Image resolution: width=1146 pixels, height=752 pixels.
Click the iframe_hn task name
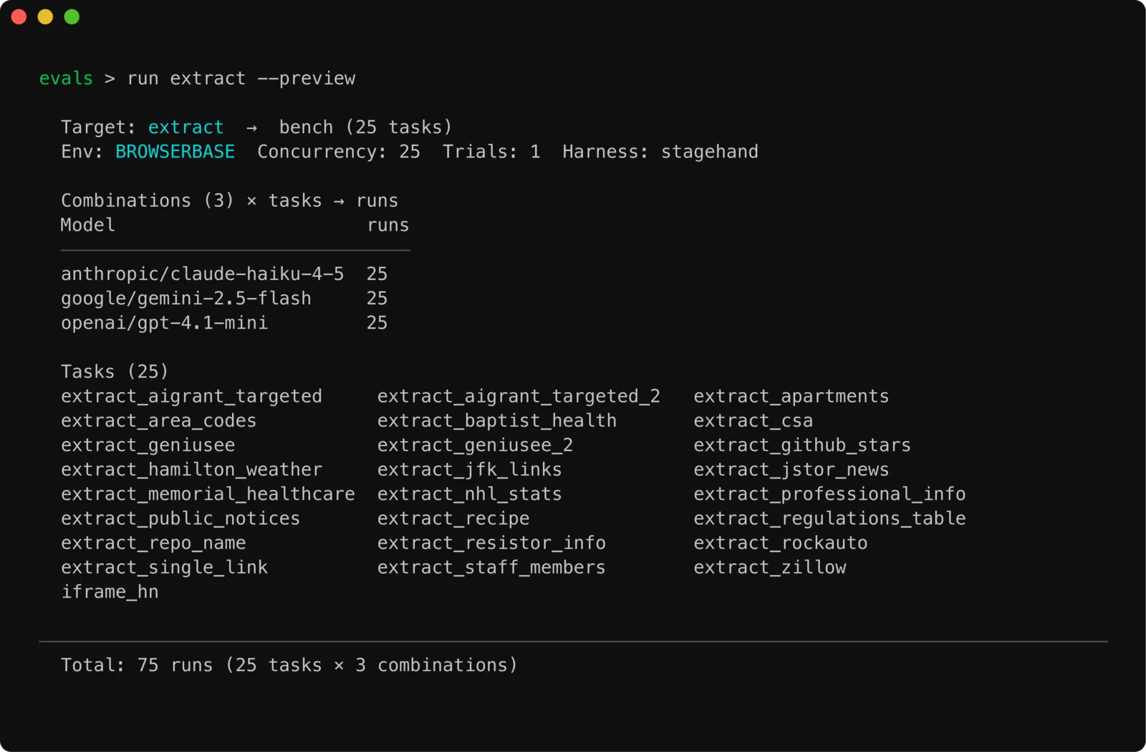tap(110, 592)
